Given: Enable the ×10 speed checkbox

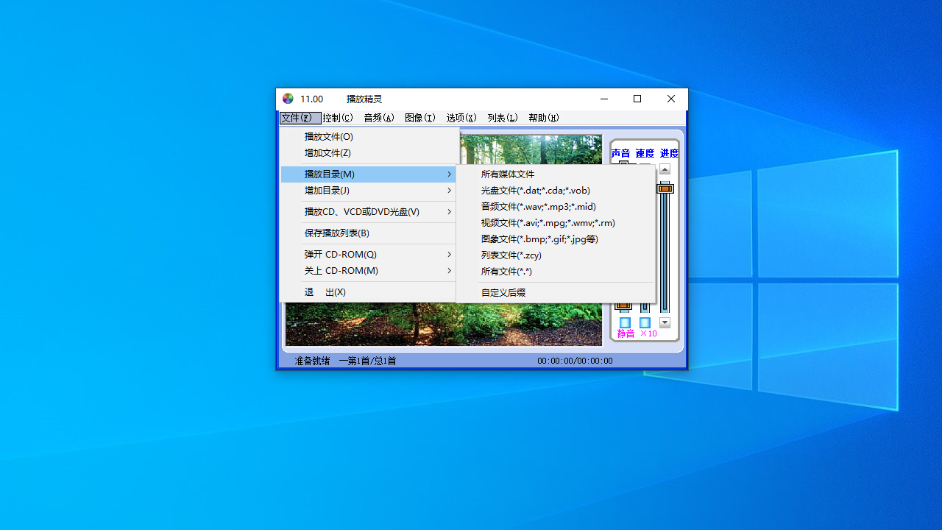Looking at the screenshot, I should [x=645, y=322].
